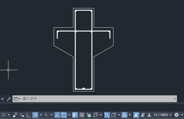The width and height of the screenshot is (184, 119).
Task: Show lineweight display icon
Action: [x=75, y=115]
